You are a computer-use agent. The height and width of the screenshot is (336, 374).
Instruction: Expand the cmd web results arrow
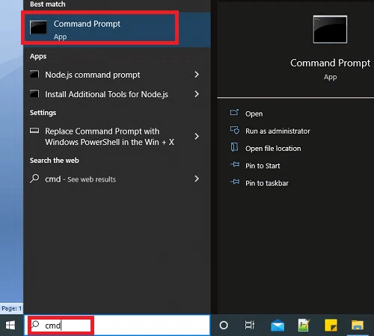[197, 178]
